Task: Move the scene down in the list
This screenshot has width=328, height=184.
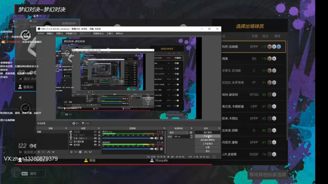Action: coord(53,152)
